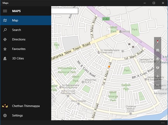Click the map search text box
This screenshot has height=125, width=168.
pos(64,11)
